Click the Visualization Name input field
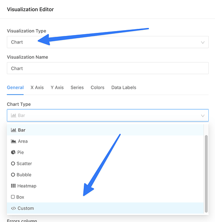Screen dimensions: 215x222 tap(108, 68)
